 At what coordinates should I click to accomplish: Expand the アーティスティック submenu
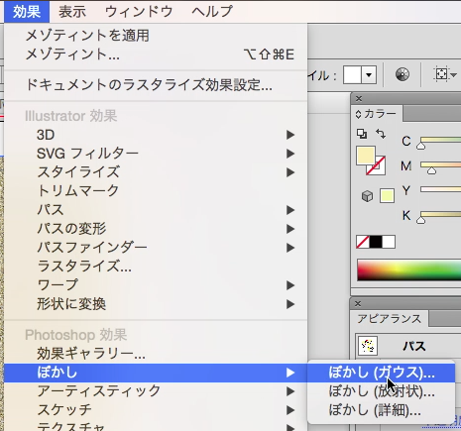(x=156, y=391)
